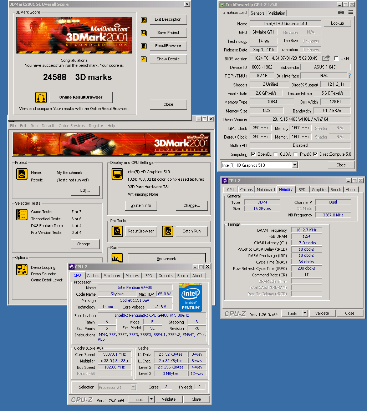Click the BIOS export share icon in GPU-Z
The image size is (367, 411).
tap(326, 58)
